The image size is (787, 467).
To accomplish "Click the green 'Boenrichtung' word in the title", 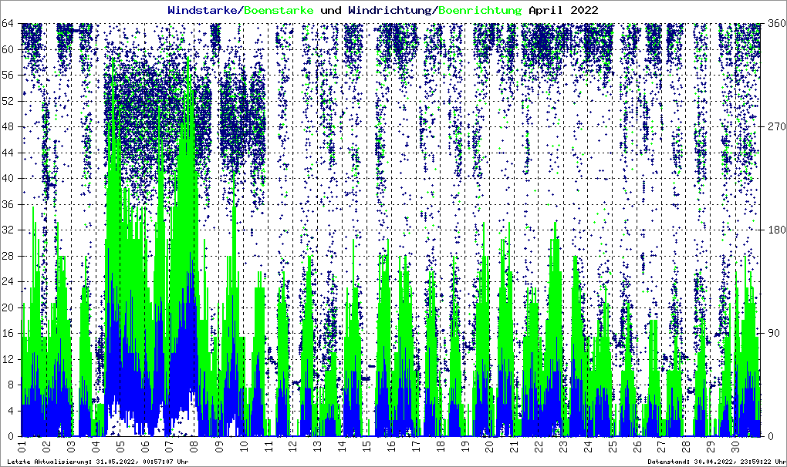I will coord(480,11).
